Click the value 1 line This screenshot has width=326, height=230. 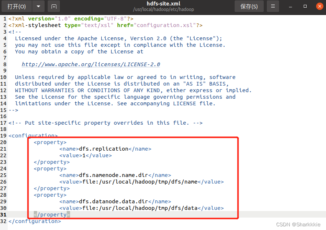86,156
